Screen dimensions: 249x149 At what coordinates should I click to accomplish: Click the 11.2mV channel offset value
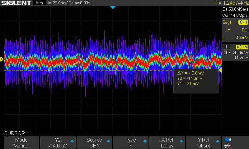point(241,58)
